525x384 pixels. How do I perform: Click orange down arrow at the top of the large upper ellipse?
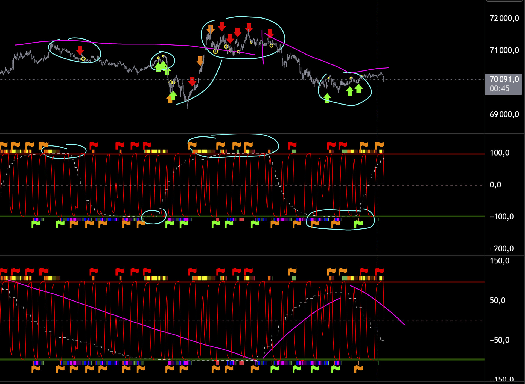pos(210,29)
